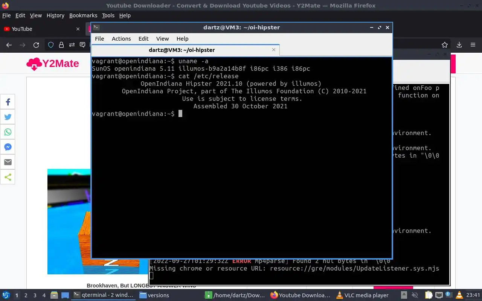Click the VLC cone tray icon
This screenshot has width=482, height=301.
point(459,295)
